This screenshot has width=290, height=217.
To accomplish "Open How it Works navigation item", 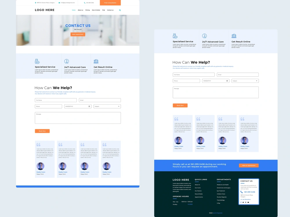I will tap(96, 10).
